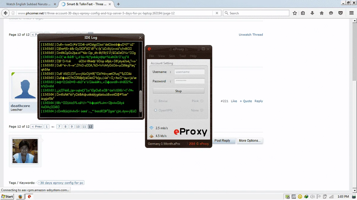Open the #221 post permalink

pyautogui.click(x=225, y=101)
